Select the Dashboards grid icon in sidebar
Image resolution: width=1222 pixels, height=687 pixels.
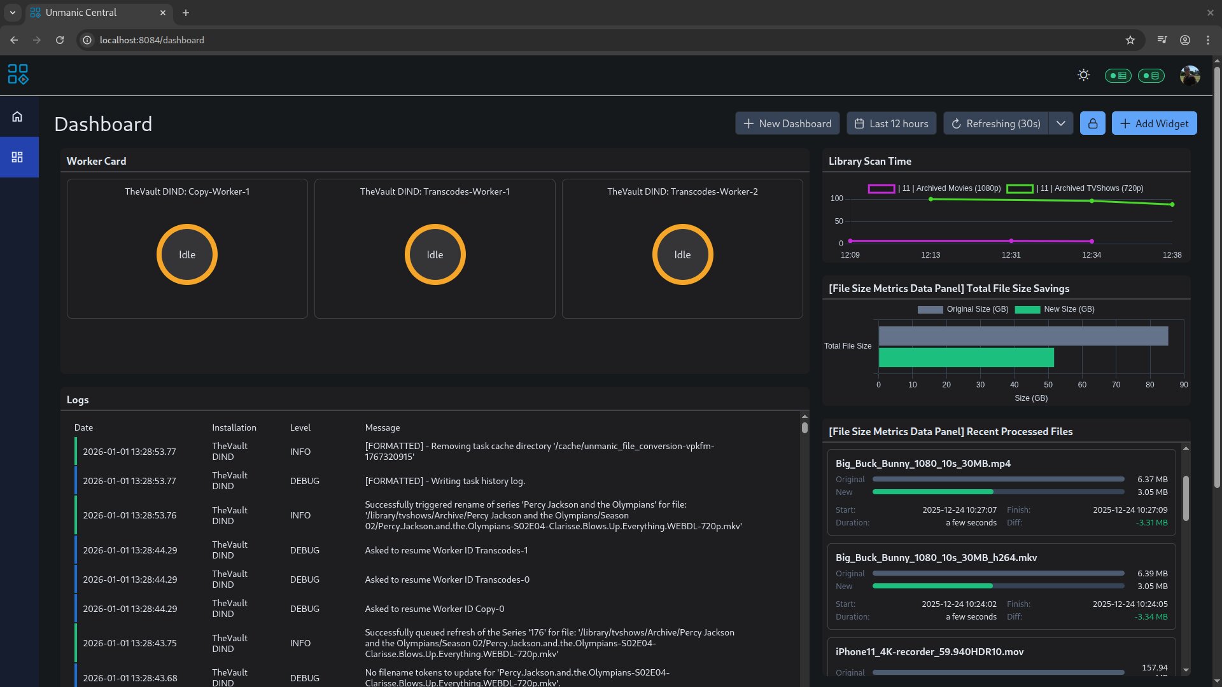(x=17, y=157)
